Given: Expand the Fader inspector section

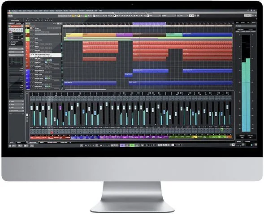Looking at the screenshot, I should click(16, 108).
